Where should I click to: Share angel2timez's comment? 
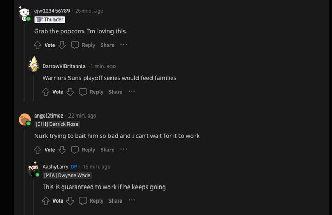(107, 150)
